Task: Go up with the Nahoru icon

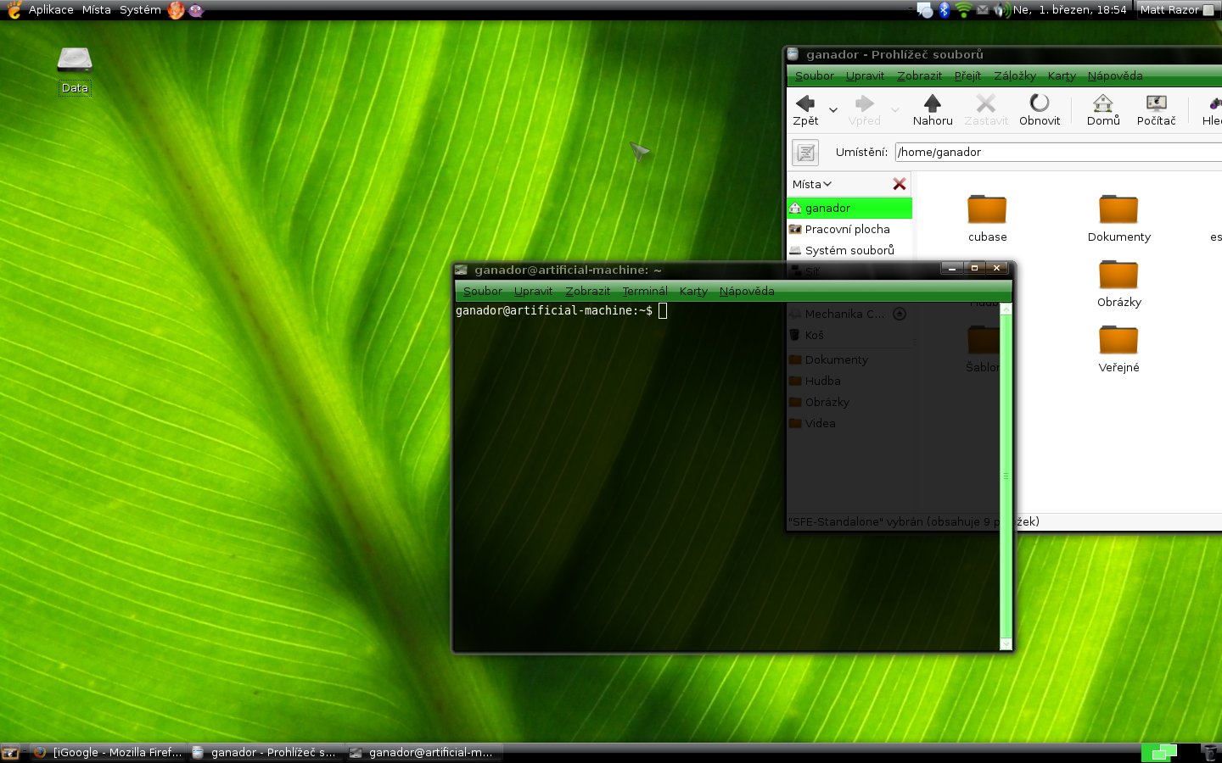Action: coord(933,103)
